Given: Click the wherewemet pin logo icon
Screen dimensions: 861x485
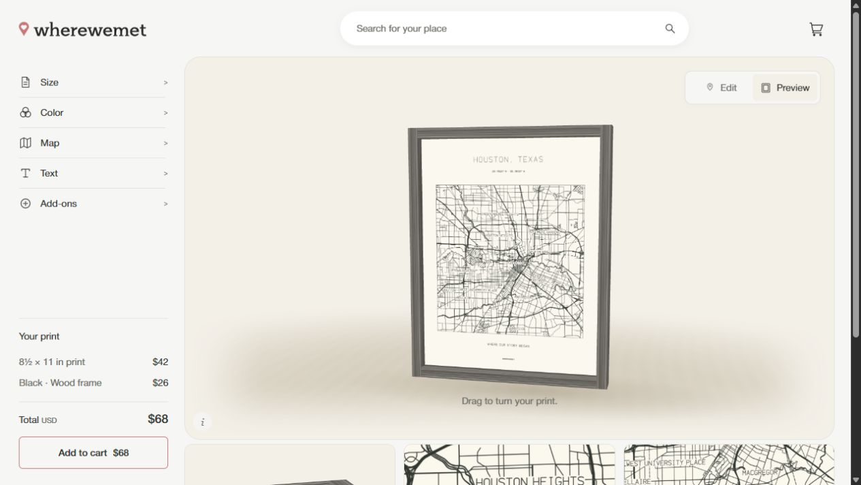Looking at the screenshot, I should pos(24,29).
